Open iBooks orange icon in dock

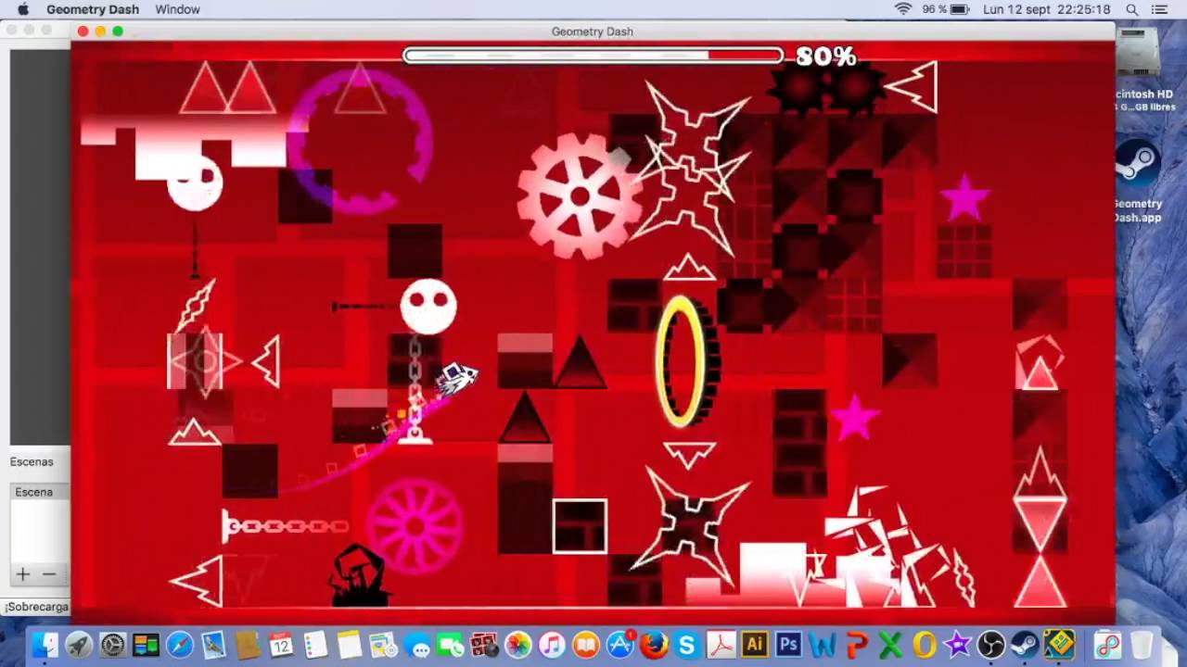pos(586,645)
